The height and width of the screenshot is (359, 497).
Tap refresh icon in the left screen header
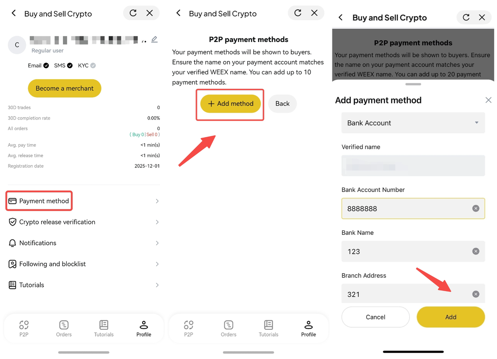(133, 13)
